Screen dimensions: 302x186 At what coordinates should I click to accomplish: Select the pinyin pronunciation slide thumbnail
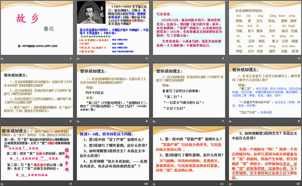265,28
